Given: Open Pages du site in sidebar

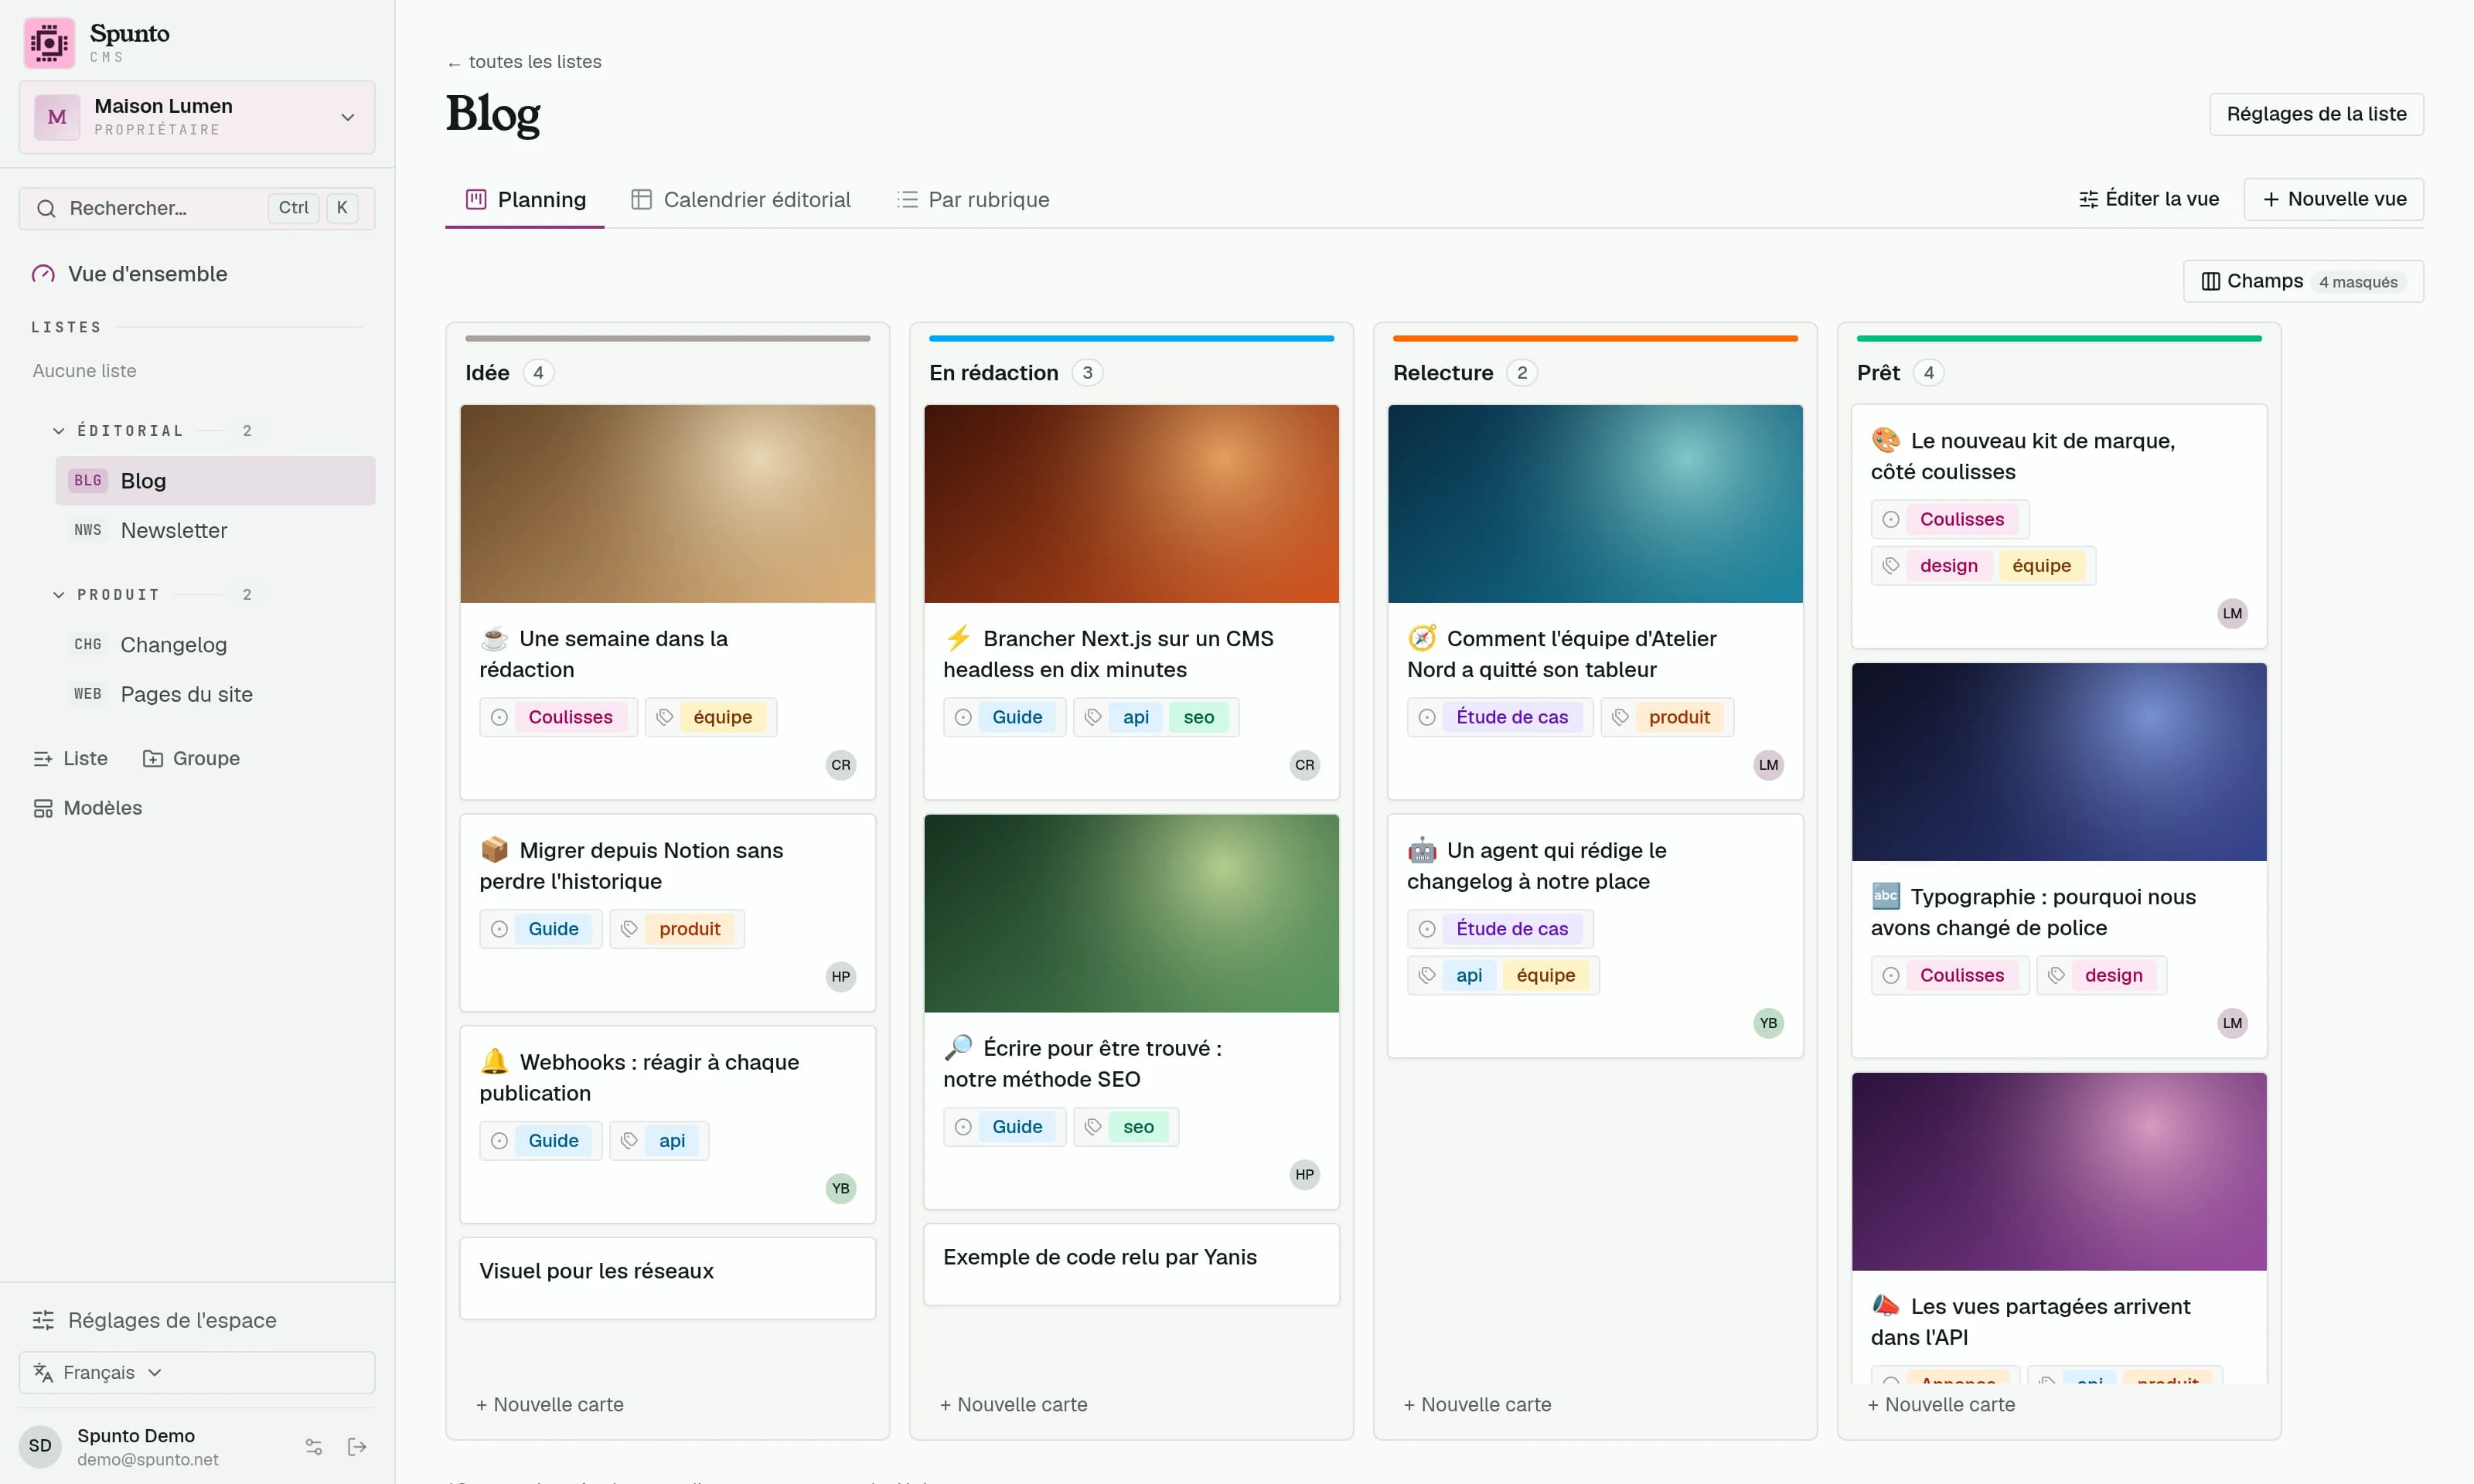Looking at the screenshot, I should [x=216, y=695].
